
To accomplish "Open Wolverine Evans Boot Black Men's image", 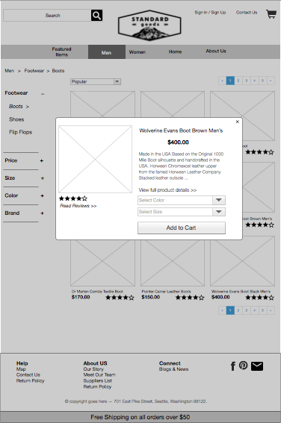I will tap(242, 261).
